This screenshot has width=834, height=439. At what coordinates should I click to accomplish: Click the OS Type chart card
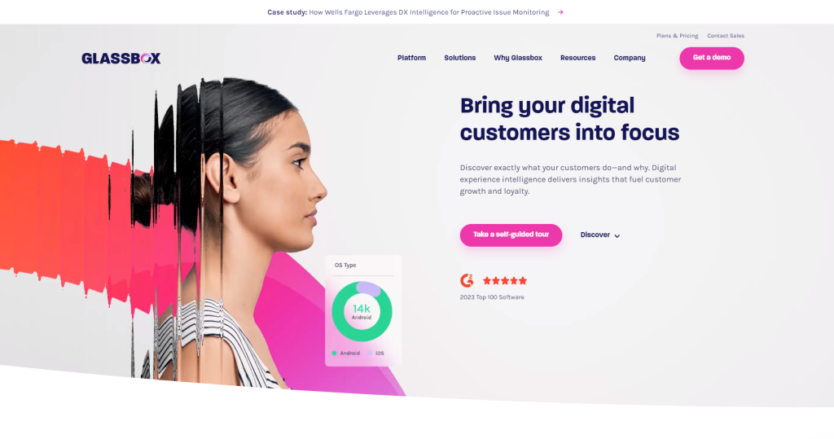click(363, 311)
